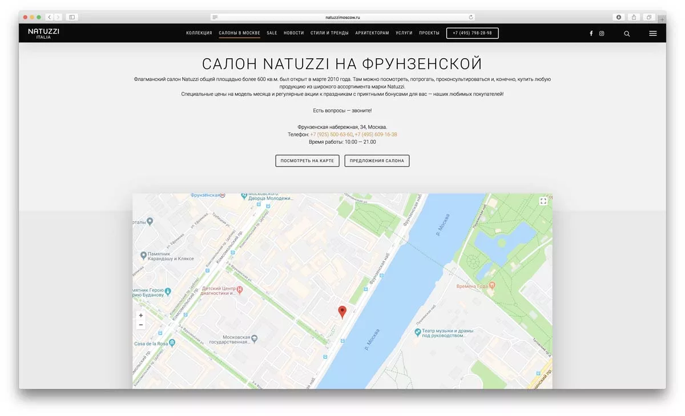Screen dimensions: 685x416
Task: Click Safari's forward arrow button
Action: coord(58,17)
